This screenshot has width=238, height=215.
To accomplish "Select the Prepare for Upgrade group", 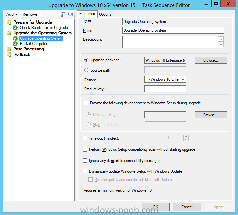I will tap(33, 22).
